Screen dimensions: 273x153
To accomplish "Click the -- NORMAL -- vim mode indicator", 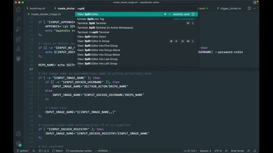I will click(x=103, y=151).
